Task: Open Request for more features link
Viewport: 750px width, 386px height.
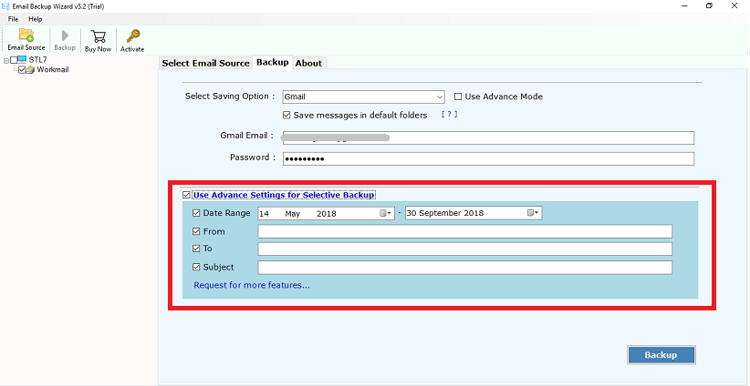Action: [252, 285]
